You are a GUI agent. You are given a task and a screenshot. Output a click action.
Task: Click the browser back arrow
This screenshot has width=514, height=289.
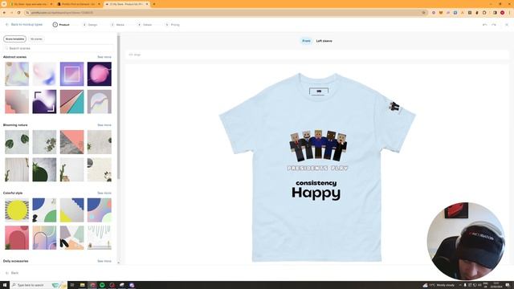(4, 13)
